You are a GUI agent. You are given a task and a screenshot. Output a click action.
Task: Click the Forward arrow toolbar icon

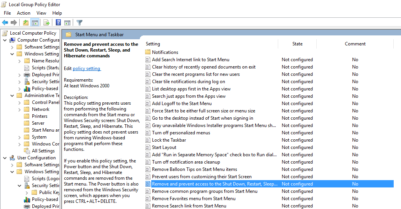14,22
